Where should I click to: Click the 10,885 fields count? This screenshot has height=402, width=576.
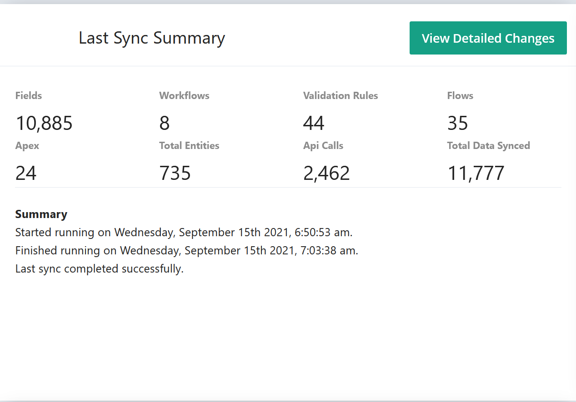44,123
